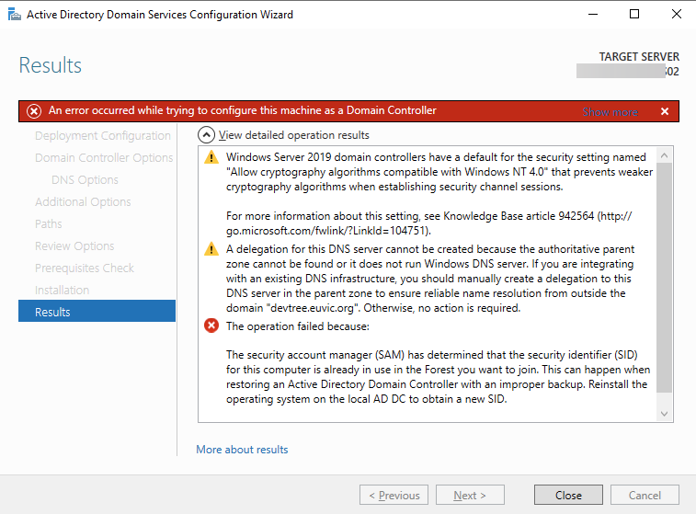Click the wizard app icon in the title bar
This screenshot has height=514, width=696.
pos(14,15)
